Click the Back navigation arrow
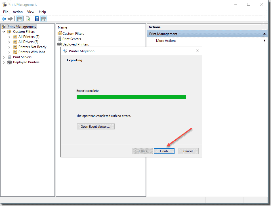Image resolution: width=271 pixels, height=206 pixels. 4,19
